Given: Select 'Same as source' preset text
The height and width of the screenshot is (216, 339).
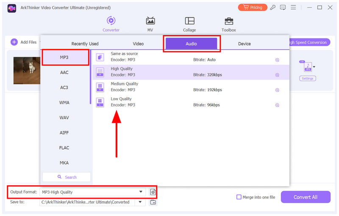Looking at the screenshot, I should pyautogui.click(x=124, y=54).
